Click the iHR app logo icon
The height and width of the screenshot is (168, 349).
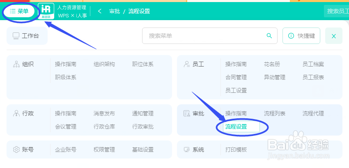pos(46,11)
